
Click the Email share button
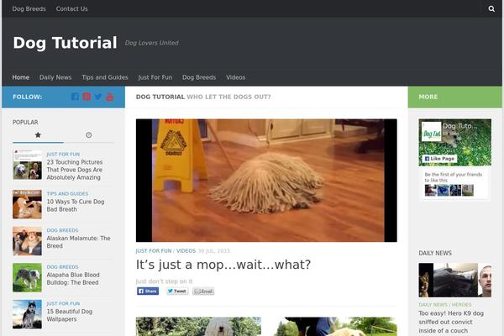coord(203,291)
